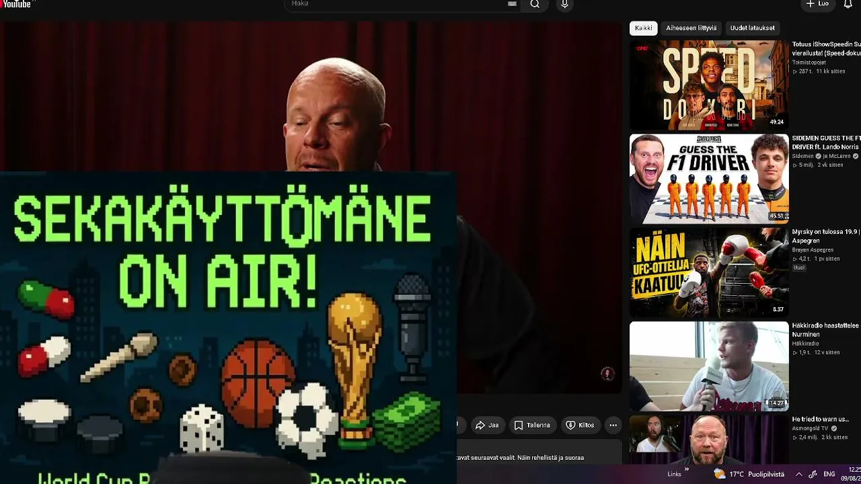Click the video player watermark channel icon
The width and height of the screenshot is (861, 484).
coord(607,374)
